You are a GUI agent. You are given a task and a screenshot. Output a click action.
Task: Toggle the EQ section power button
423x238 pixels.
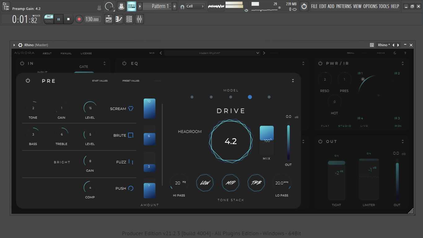(124, 63)
